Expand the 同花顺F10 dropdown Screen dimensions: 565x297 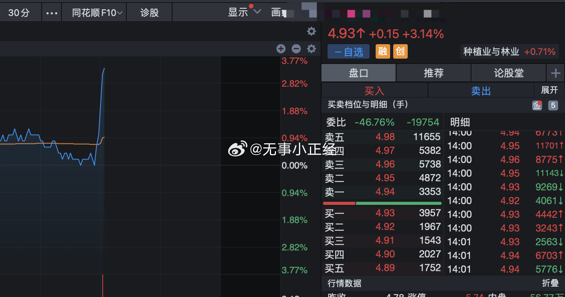(97, 13)
